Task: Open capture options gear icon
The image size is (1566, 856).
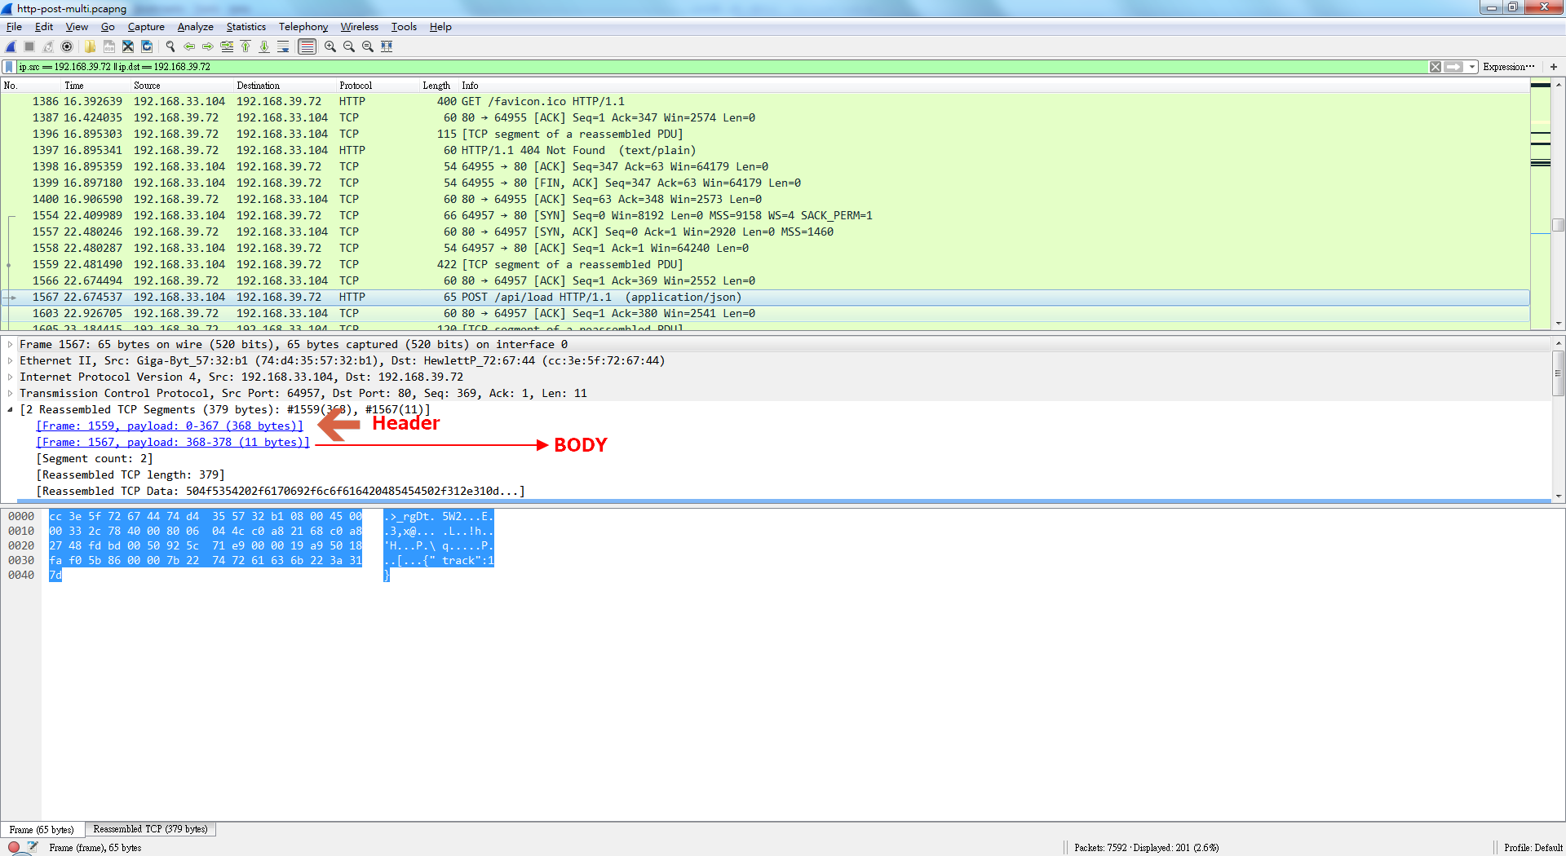Action: tap(67, 46)
